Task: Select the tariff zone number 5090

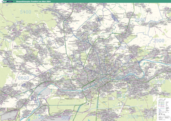Action: click(67, 118)
